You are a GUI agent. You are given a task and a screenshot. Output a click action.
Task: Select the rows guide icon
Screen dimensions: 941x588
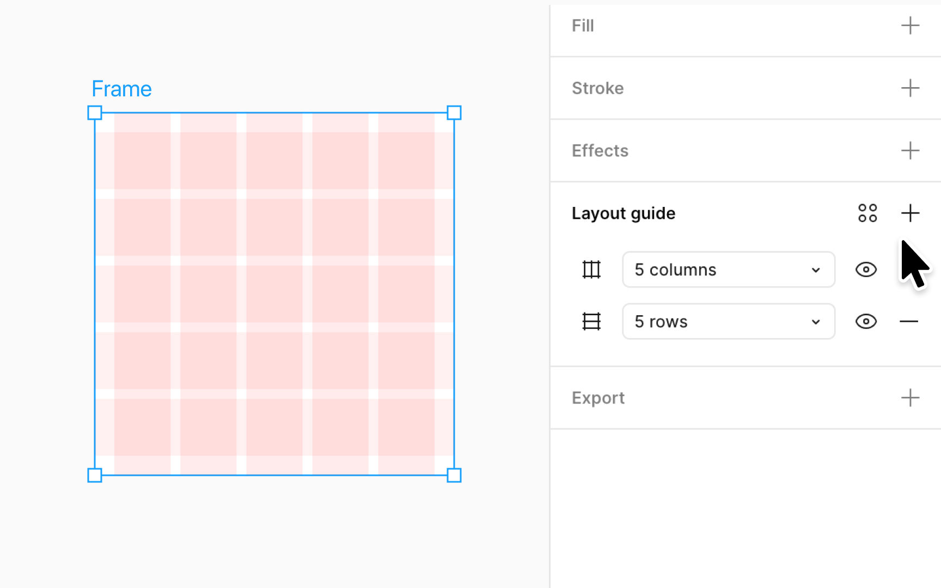point(591,321)
